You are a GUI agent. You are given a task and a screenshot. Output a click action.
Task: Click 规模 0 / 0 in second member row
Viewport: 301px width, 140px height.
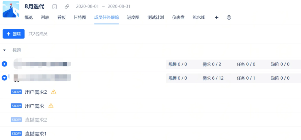tap(178, 78)
